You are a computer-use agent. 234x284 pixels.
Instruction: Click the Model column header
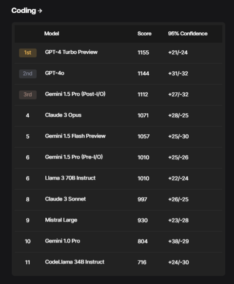[52, 34]
